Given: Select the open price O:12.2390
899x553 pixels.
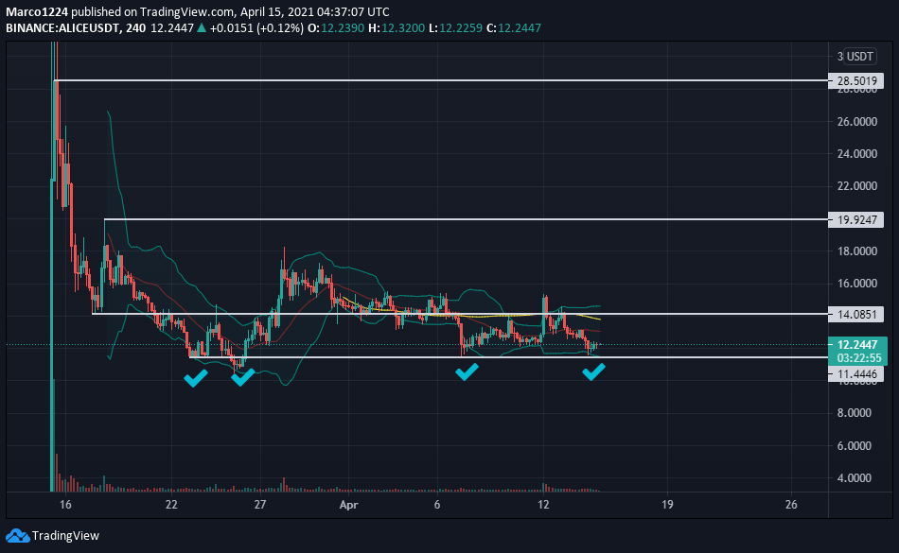Looking at the screenshot, I should [336, 27].
